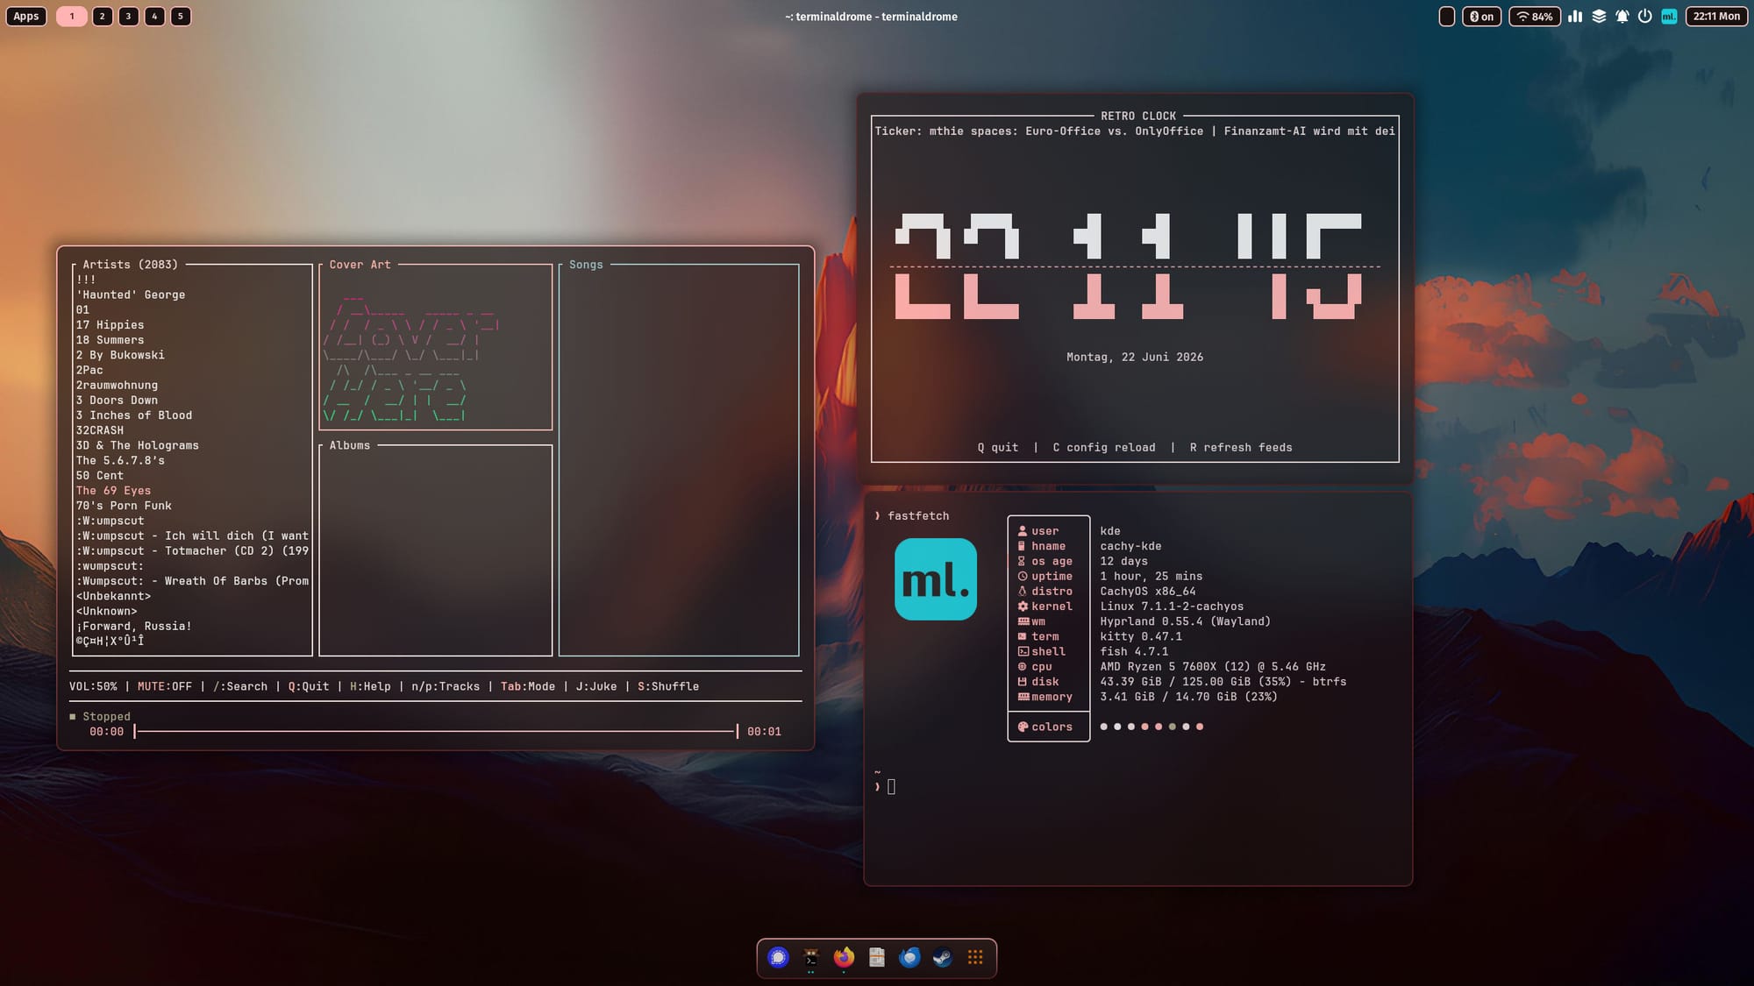Open the bar-chart system stats icon
This screenshot has width=1754, height=986.
(1575, 17)
